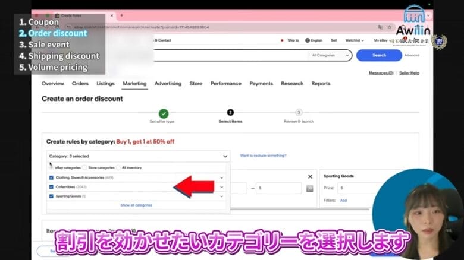Click Want to exclude something link
Screen dimensions: 464x260
(263, 156)
